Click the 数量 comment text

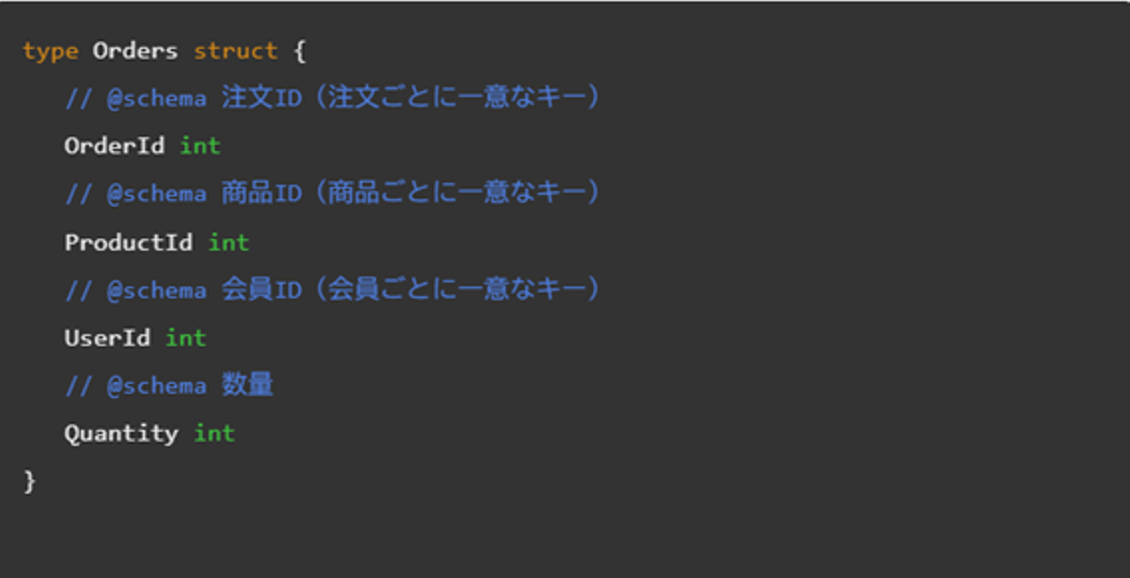pos(247,386)
